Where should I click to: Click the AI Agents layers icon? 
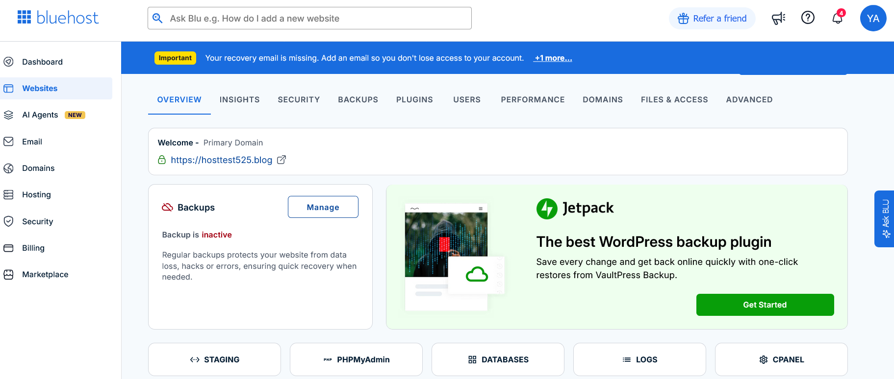click(8, 115)
